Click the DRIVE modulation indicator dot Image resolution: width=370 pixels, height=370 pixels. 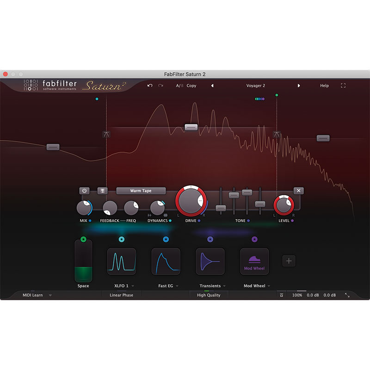(199, 221)
